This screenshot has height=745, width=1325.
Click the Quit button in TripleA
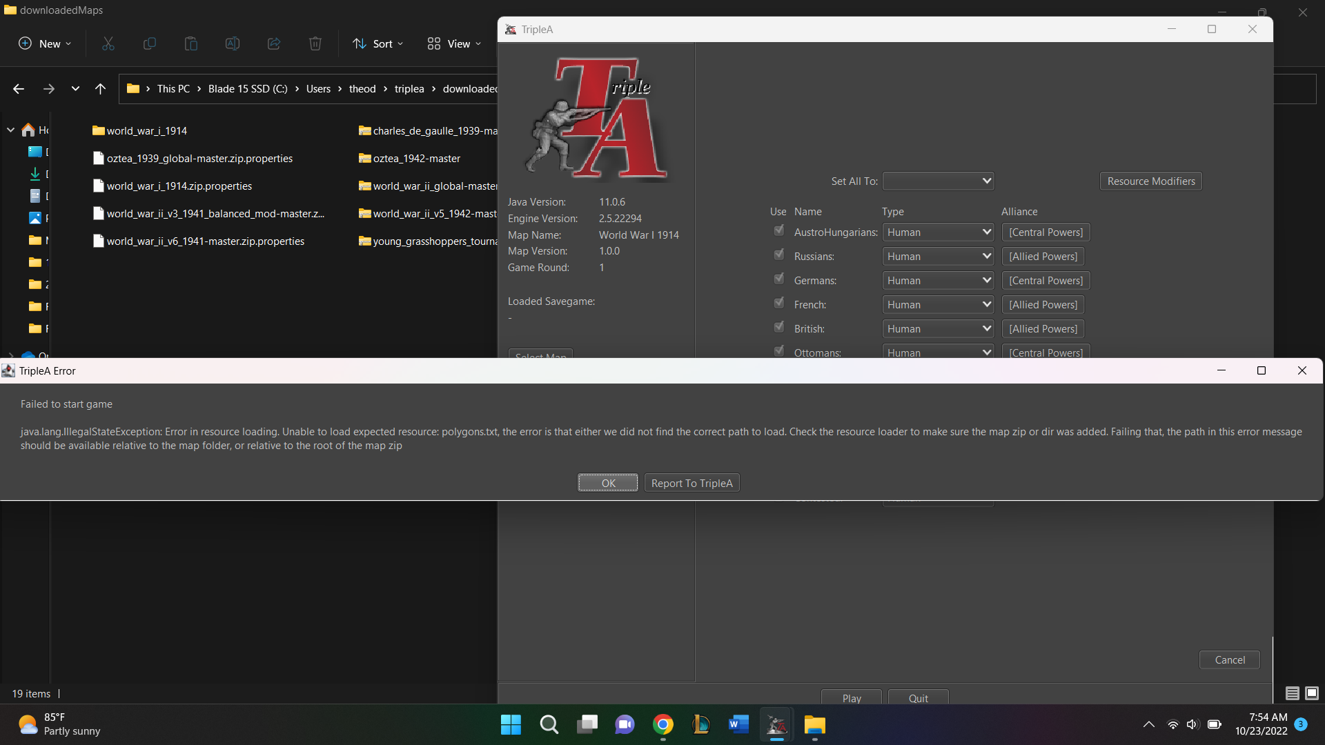coord(918,697)
